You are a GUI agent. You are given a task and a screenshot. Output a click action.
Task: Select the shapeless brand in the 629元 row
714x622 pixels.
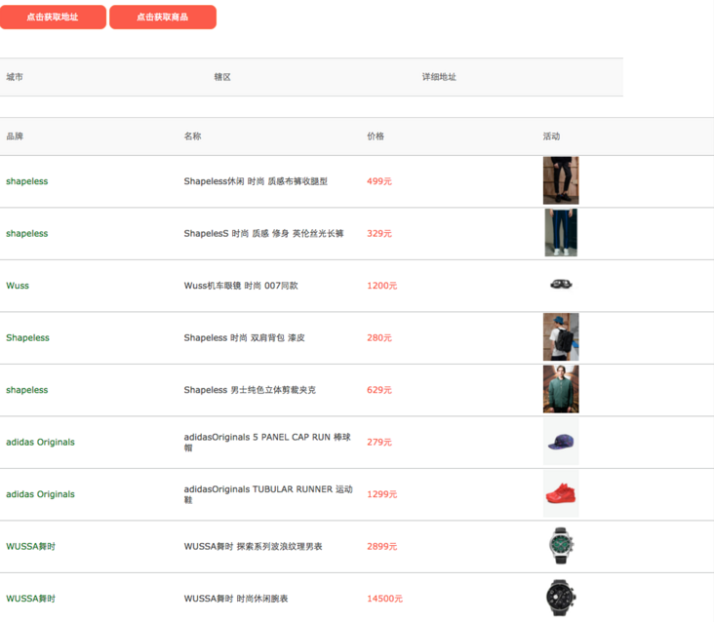tap(27, 390)
